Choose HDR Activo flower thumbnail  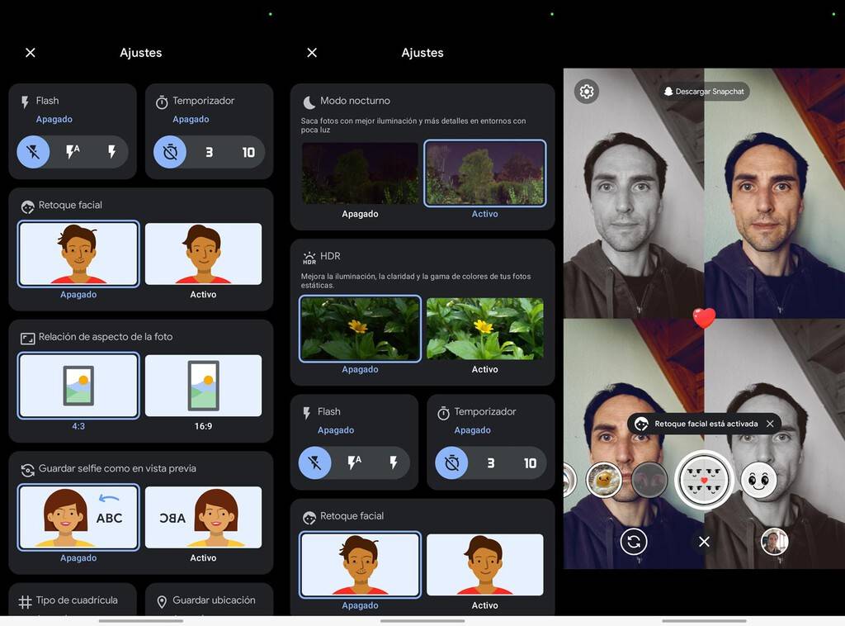click(x=485, y=329)
